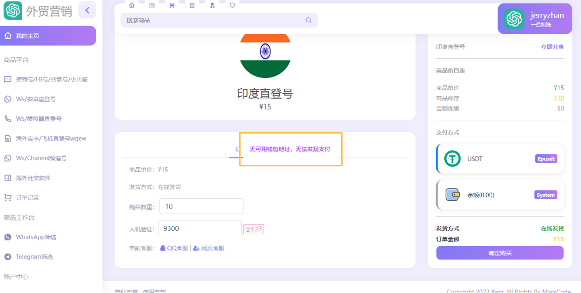Click the cart icon beside 订单记录
Screen dimensions: 581x293
(x=7, y=197)
